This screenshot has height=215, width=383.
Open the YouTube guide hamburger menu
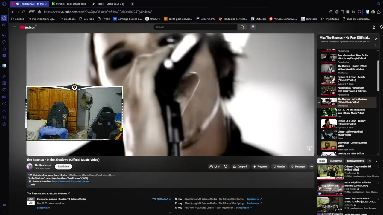14,27
